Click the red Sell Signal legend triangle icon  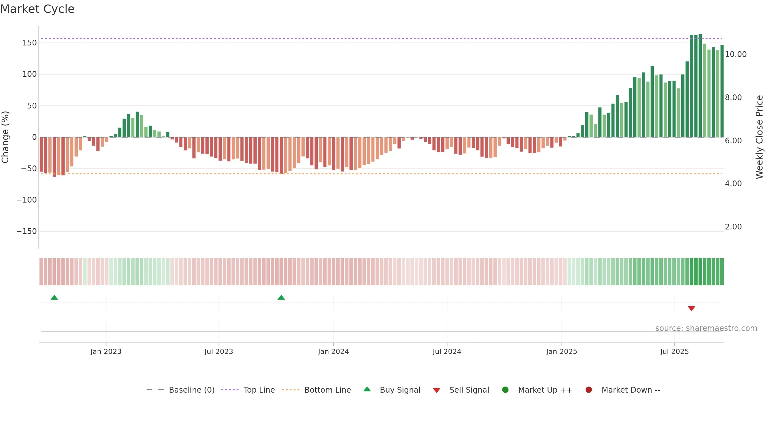(x=436, y=390)
